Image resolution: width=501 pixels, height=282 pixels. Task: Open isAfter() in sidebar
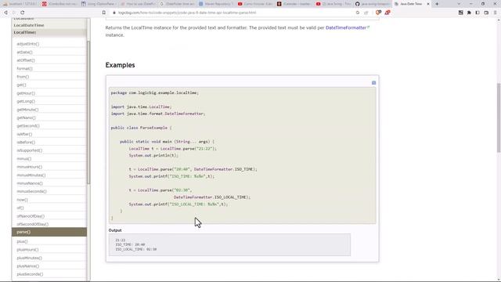(24, 134)
